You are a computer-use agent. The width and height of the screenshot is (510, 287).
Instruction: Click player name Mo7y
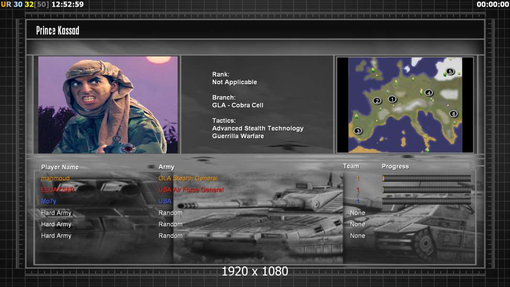(48, 201)
